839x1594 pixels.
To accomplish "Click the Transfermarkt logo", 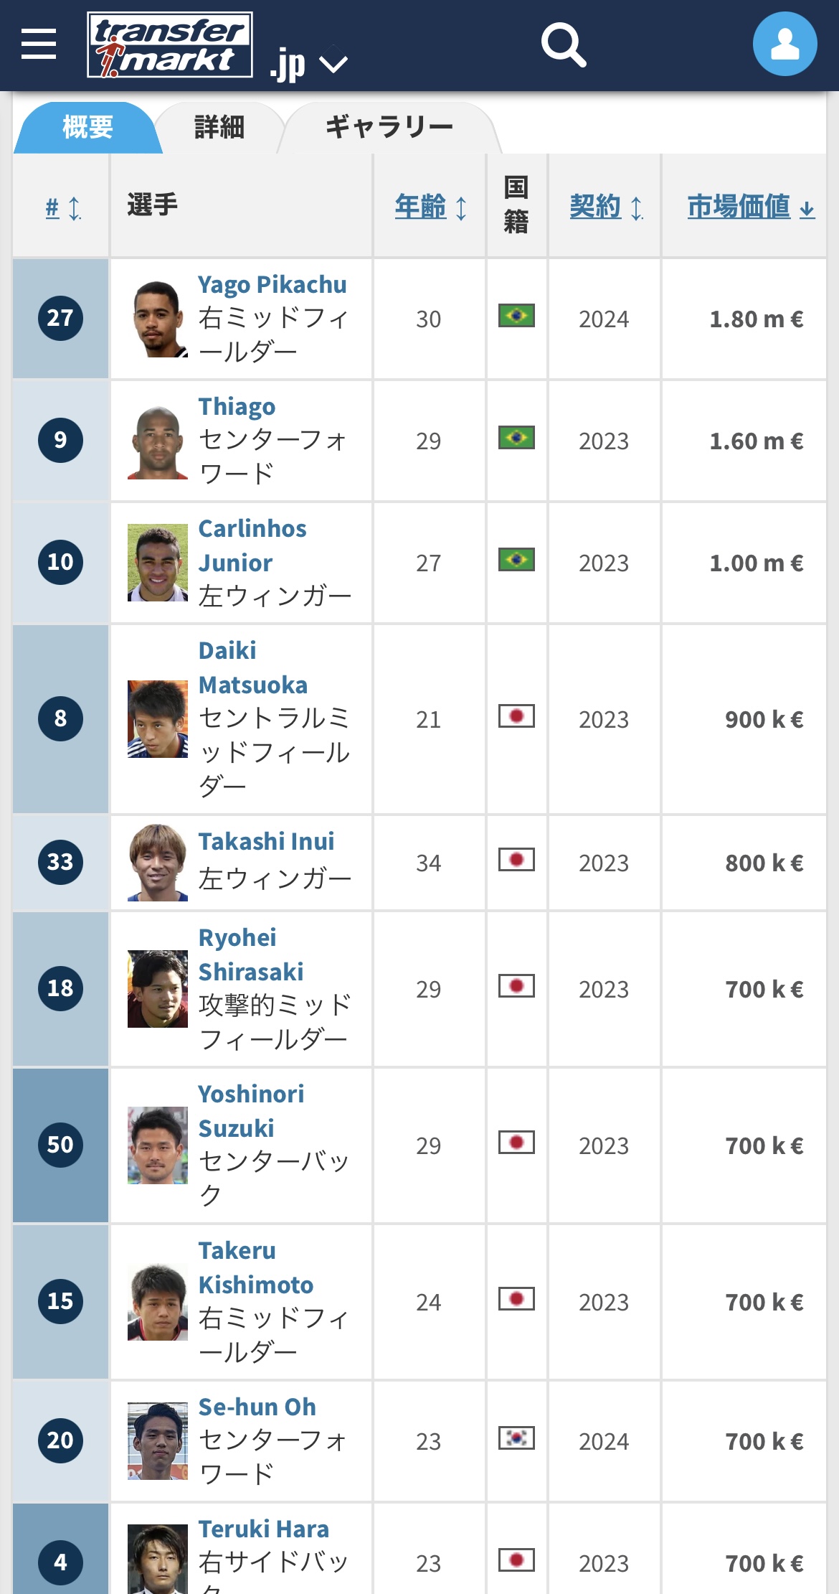I will (170, 44).
